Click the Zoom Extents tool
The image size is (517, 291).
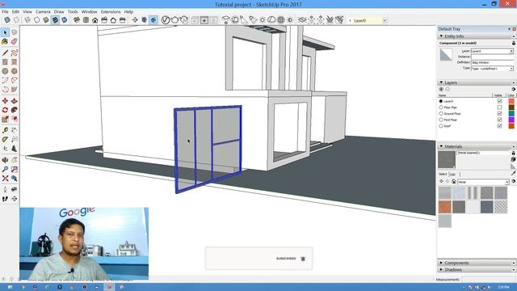[5, 179]
